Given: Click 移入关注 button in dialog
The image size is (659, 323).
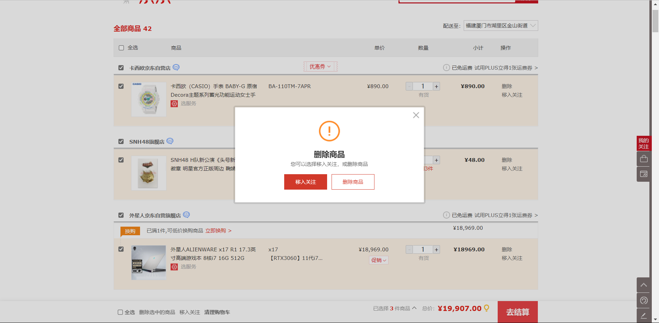Looking at the screenshot, I should point(305,182).
